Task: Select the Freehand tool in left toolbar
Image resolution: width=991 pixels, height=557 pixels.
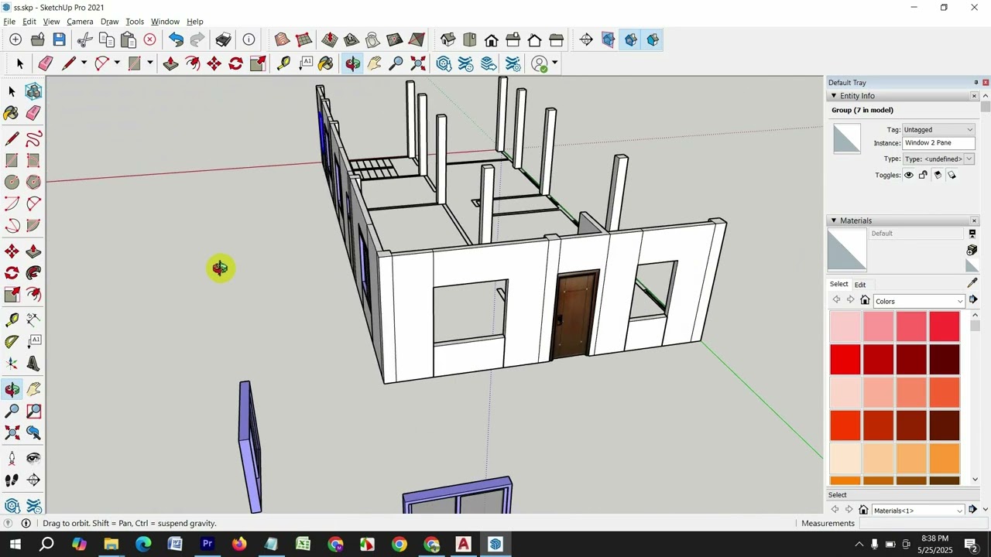Action: point(33,139)
